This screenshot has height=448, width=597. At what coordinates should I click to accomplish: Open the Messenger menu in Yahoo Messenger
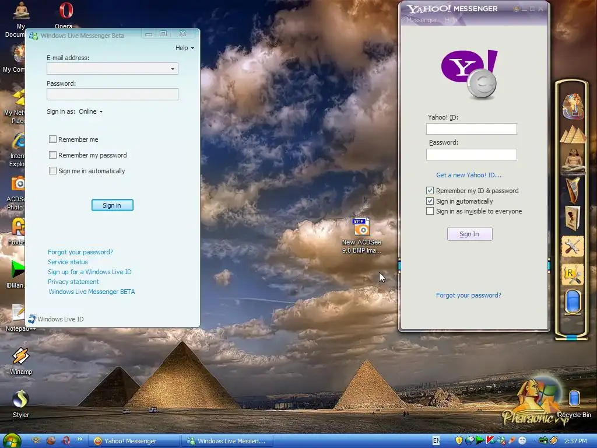coord(422,20)
